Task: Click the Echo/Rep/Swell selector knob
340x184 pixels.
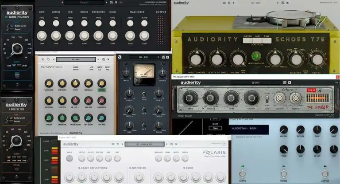Action: pyautogui.click(x=296, y=59)
